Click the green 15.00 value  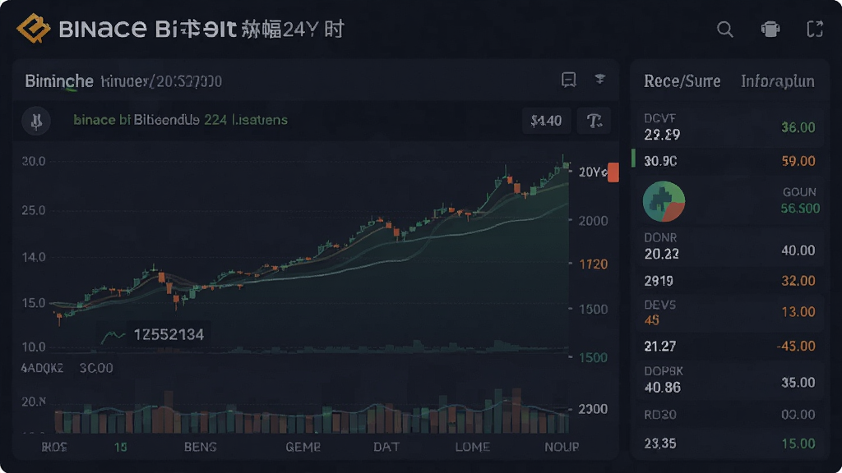[x=798, y=443]
